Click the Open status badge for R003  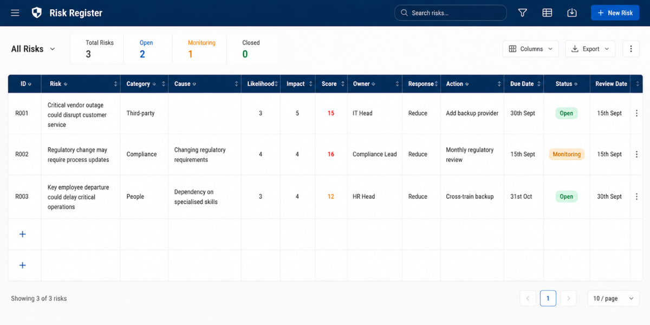pyautogui.click(x=567, y=197)
